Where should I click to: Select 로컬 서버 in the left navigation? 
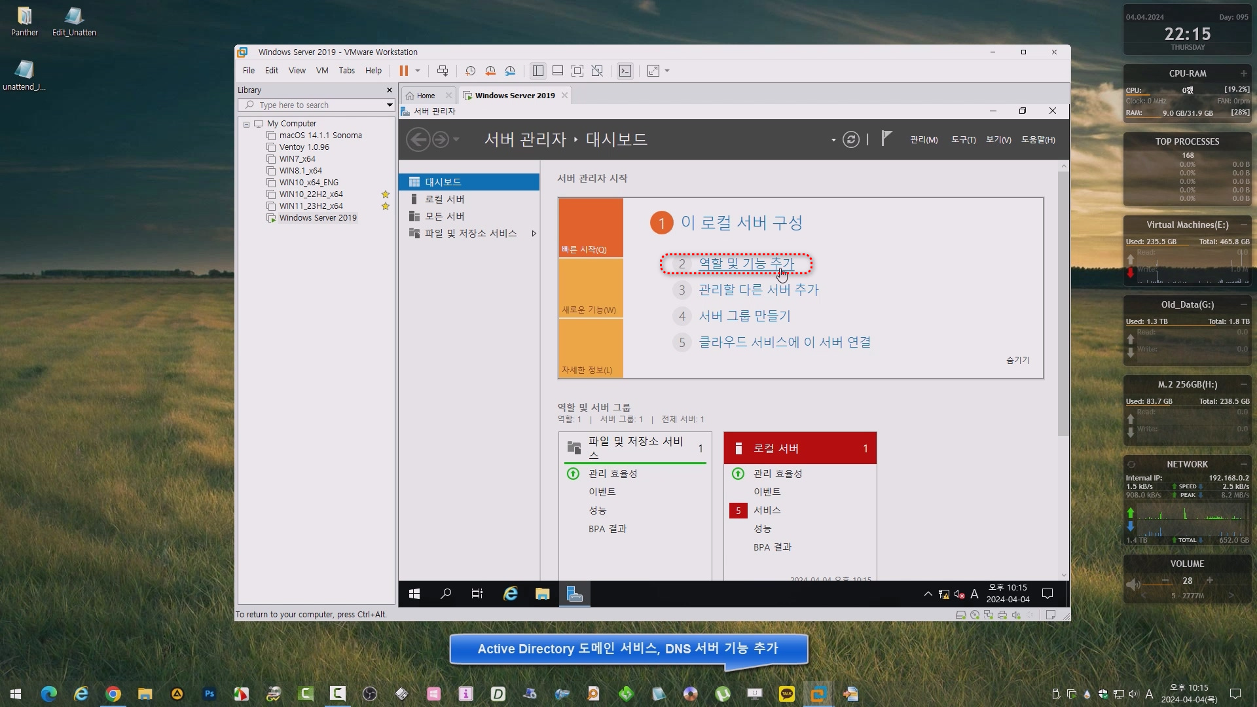469,199
